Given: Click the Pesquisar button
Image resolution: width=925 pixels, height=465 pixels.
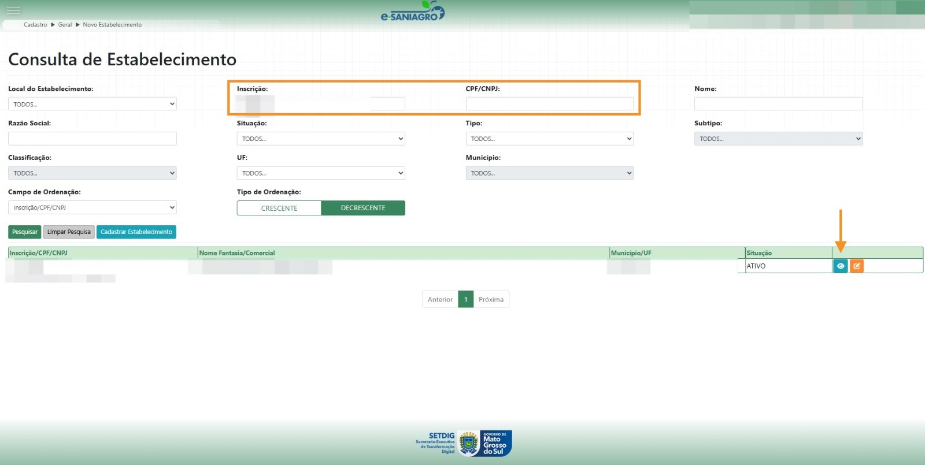Looking at the screenshot, I should point(25,232).
